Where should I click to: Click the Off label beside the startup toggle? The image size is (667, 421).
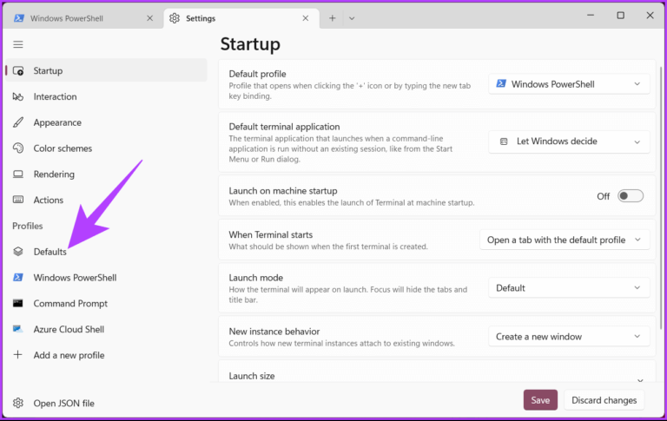pyautogui.click(x=604, y=196)
